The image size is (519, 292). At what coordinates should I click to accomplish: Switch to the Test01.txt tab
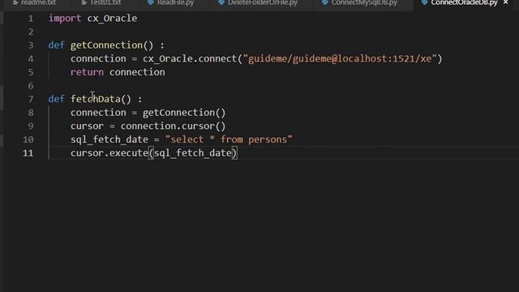101,2
